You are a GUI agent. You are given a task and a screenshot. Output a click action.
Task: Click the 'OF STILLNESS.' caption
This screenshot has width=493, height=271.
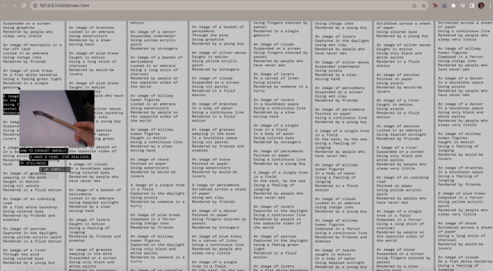pyautogui.click(x=35, y=163)
